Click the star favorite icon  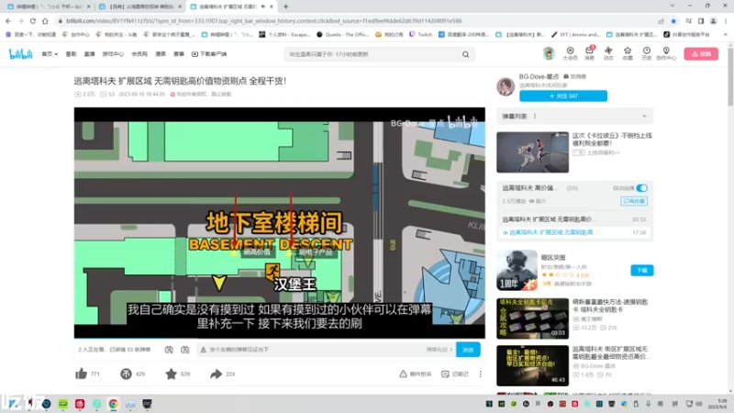(x=172, y=374)
